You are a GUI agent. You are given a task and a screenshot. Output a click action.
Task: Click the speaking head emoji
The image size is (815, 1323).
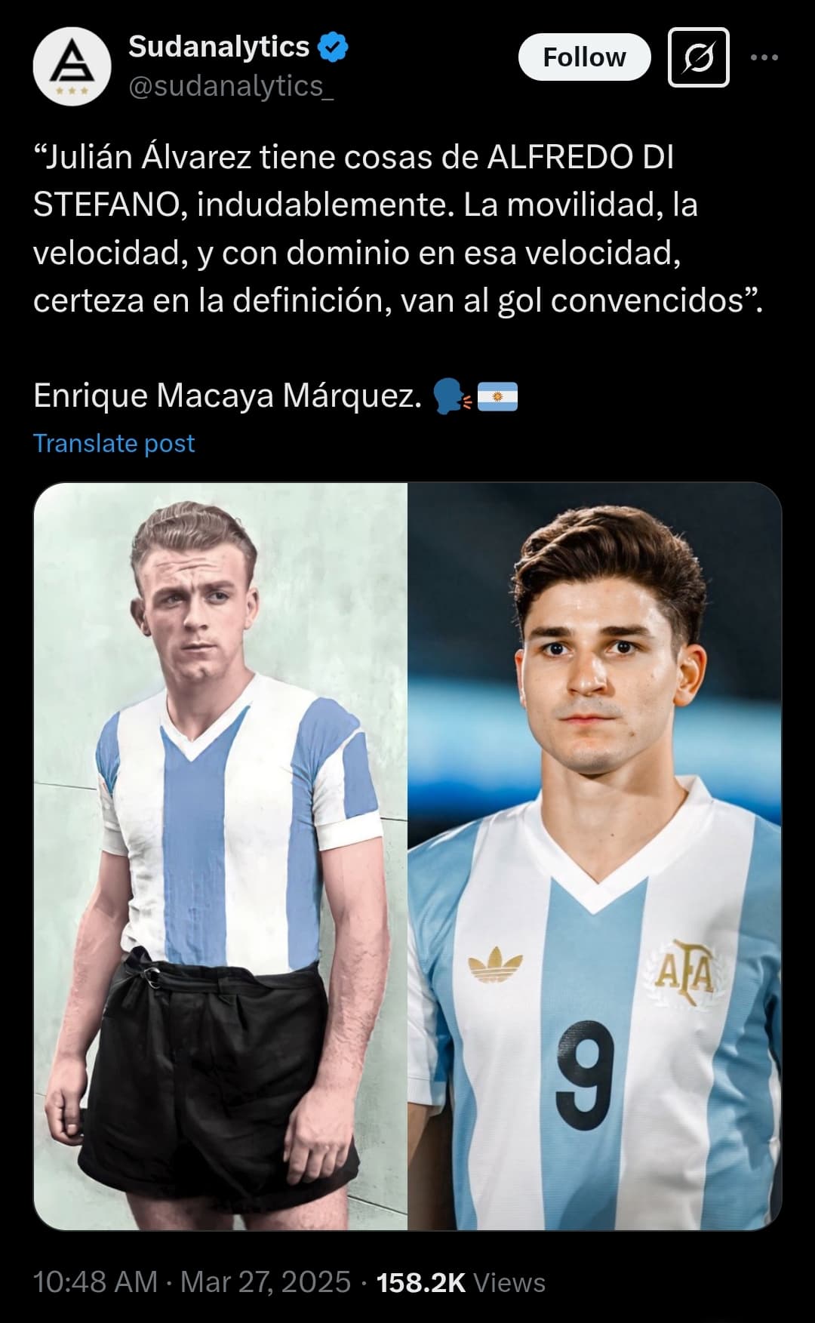(451, 396)
